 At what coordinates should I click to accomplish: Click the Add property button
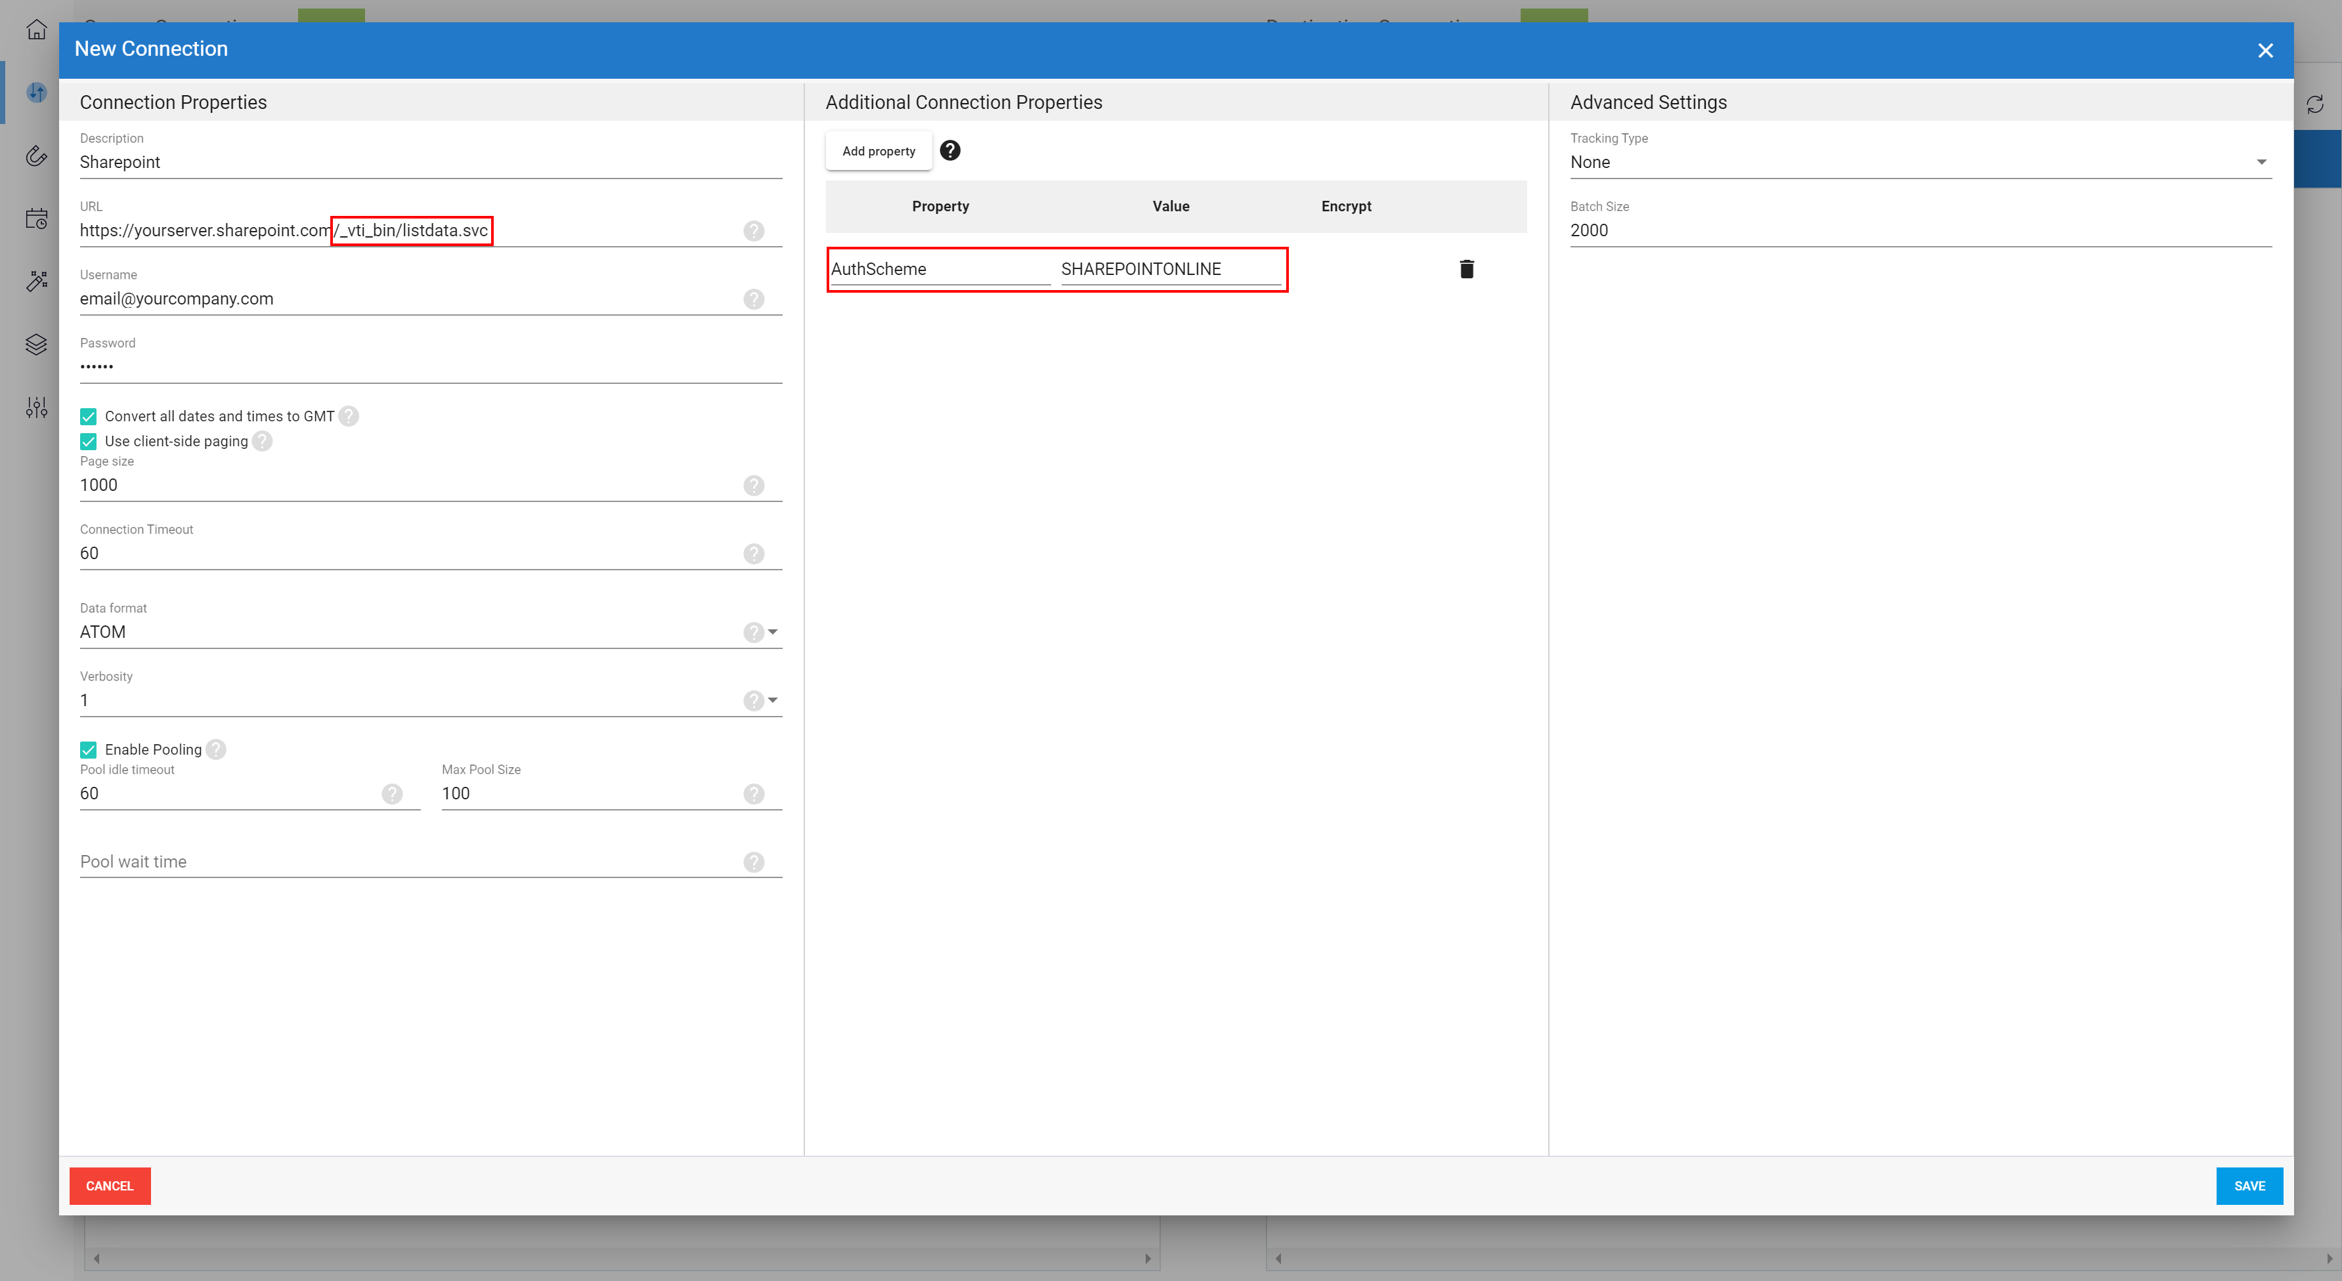click(878, 151)
